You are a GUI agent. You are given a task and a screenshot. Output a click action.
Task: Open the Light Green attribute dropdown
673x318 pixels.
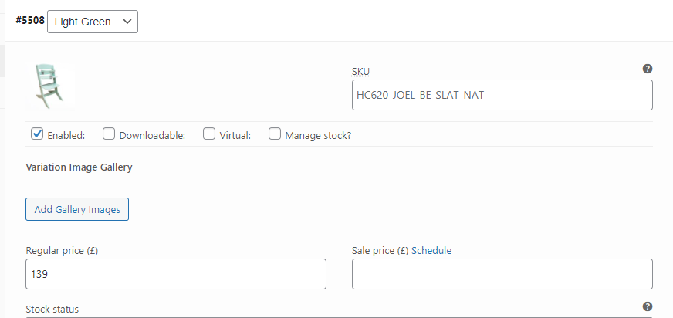tap(93, 22)
